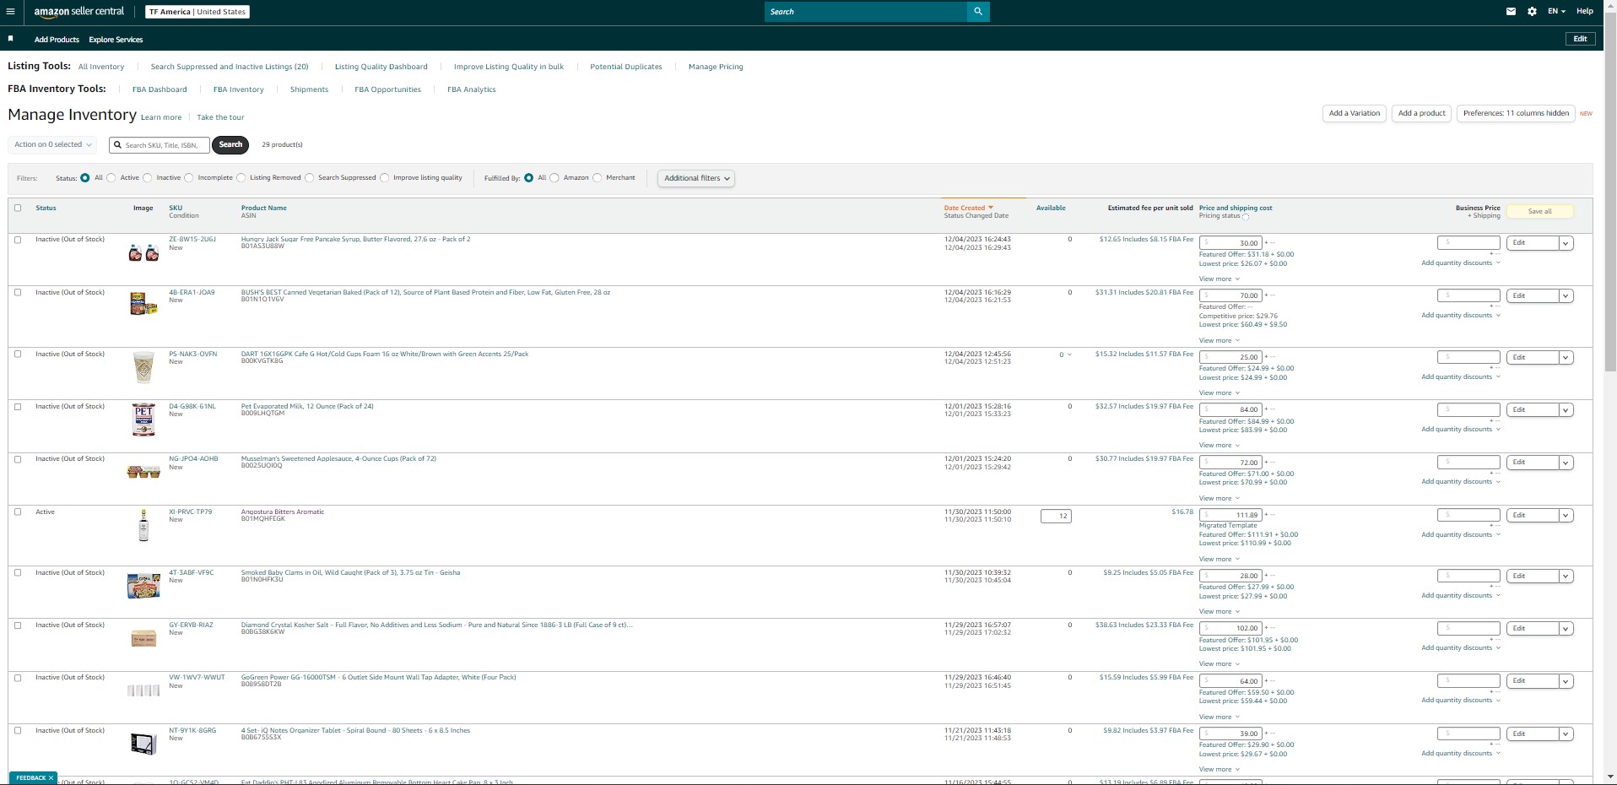Image resolution: width=1617 pixels, height=785 pixels.
Task: Open the Learn more link
Action: pos(161,117)
